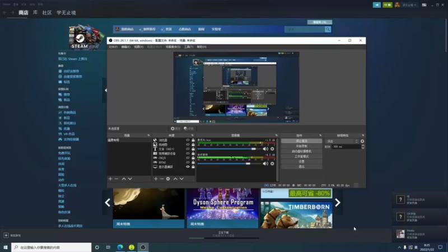Viewport: 448px width, 252px height.
Task: Decrease transition duration with down arrow
Action: coord(363,148)
